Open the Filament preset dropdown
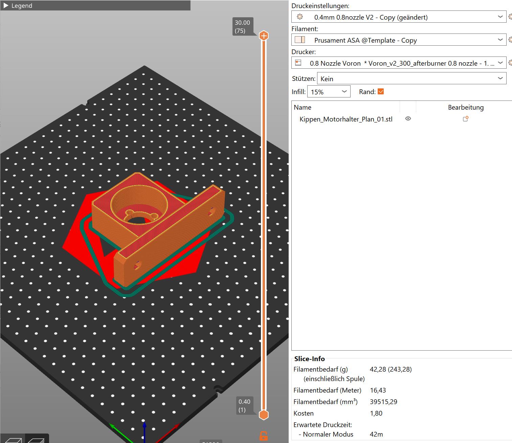 click(399, 40)
